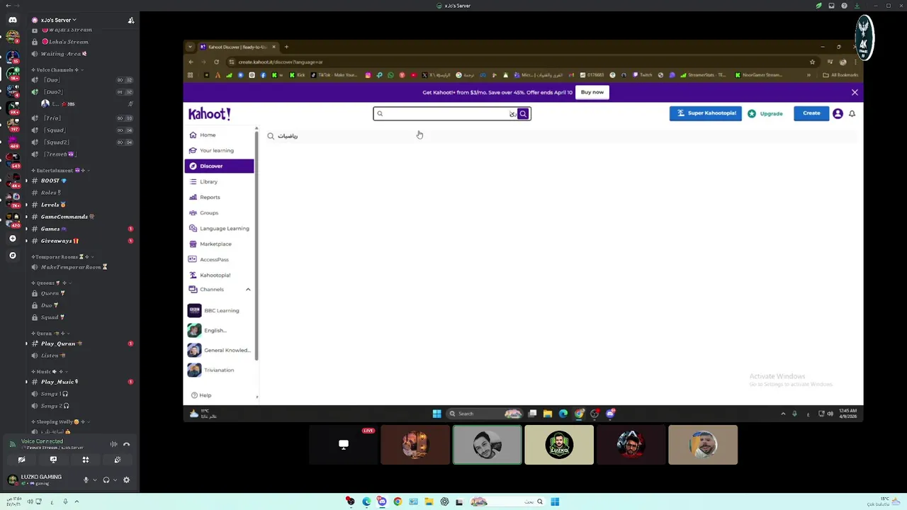The width and height of the screenshot is (907, 510).
Task: Mute the Discord microphone
Action: coord(86,480)
